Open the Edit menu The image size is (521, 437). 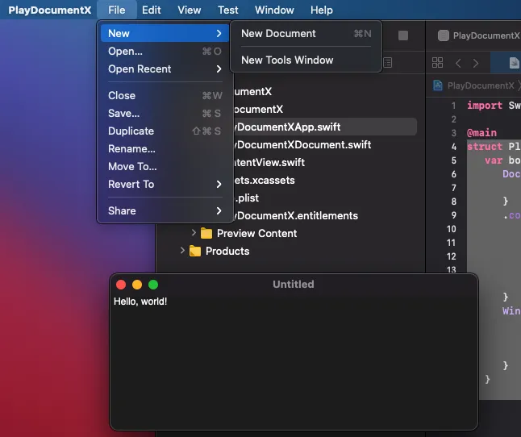(x=151, y=10)
